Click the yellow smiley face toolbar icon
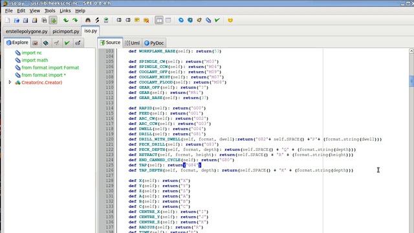 point(230,20)
